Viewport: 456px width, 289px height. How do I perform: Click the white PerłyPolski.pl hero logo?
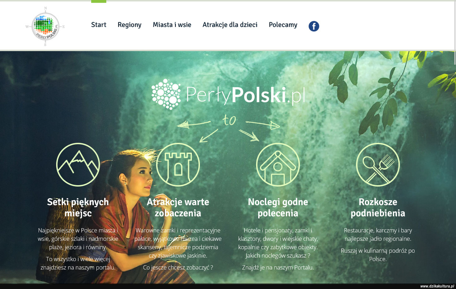click(228, 94)
